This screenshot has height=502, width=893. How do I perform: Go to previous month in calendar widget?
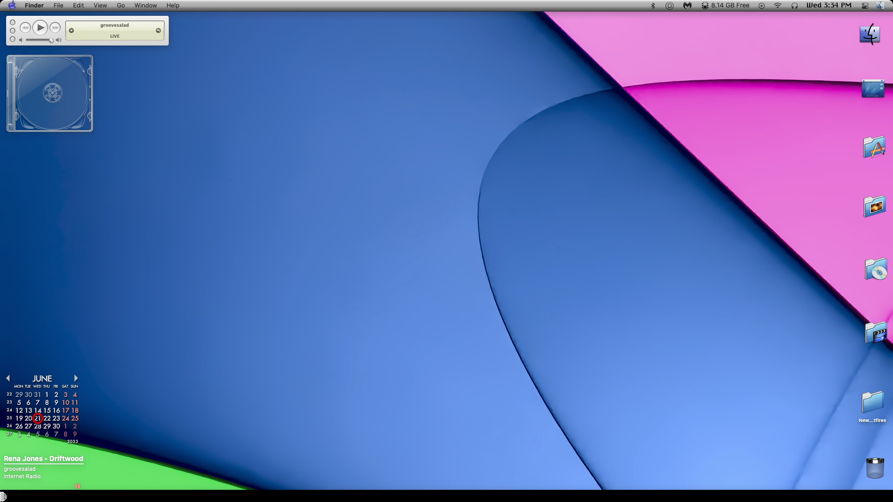point(8,378)
